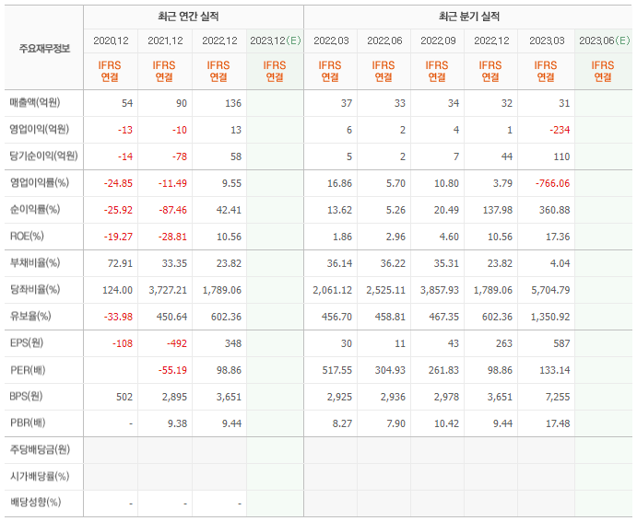Viewport: 637px width, 521px height.
Task: Select the BPS value 502
Action: click(x=124, y=398)
